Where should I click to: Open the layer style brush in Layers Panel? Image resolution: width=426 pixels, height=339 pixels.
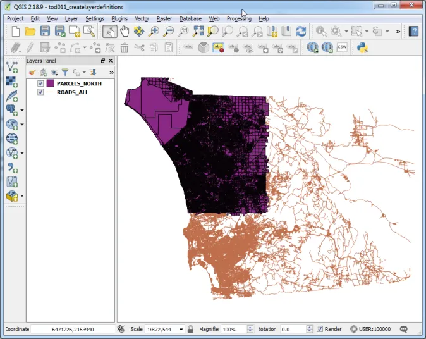point(32,73)
